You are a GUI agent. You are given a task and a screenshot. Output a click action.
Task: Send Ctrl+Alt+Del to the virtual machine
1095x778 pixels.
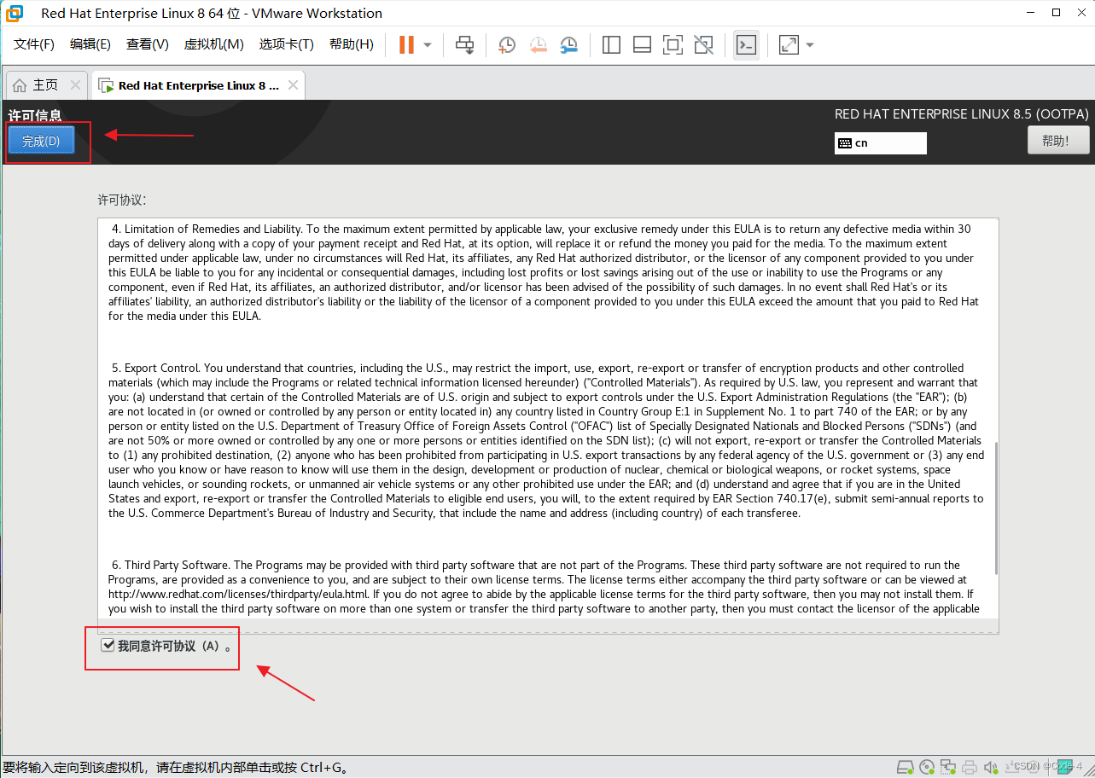464,44
